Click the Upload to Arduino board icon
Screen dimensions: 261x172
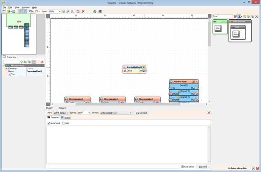point(100,11)
